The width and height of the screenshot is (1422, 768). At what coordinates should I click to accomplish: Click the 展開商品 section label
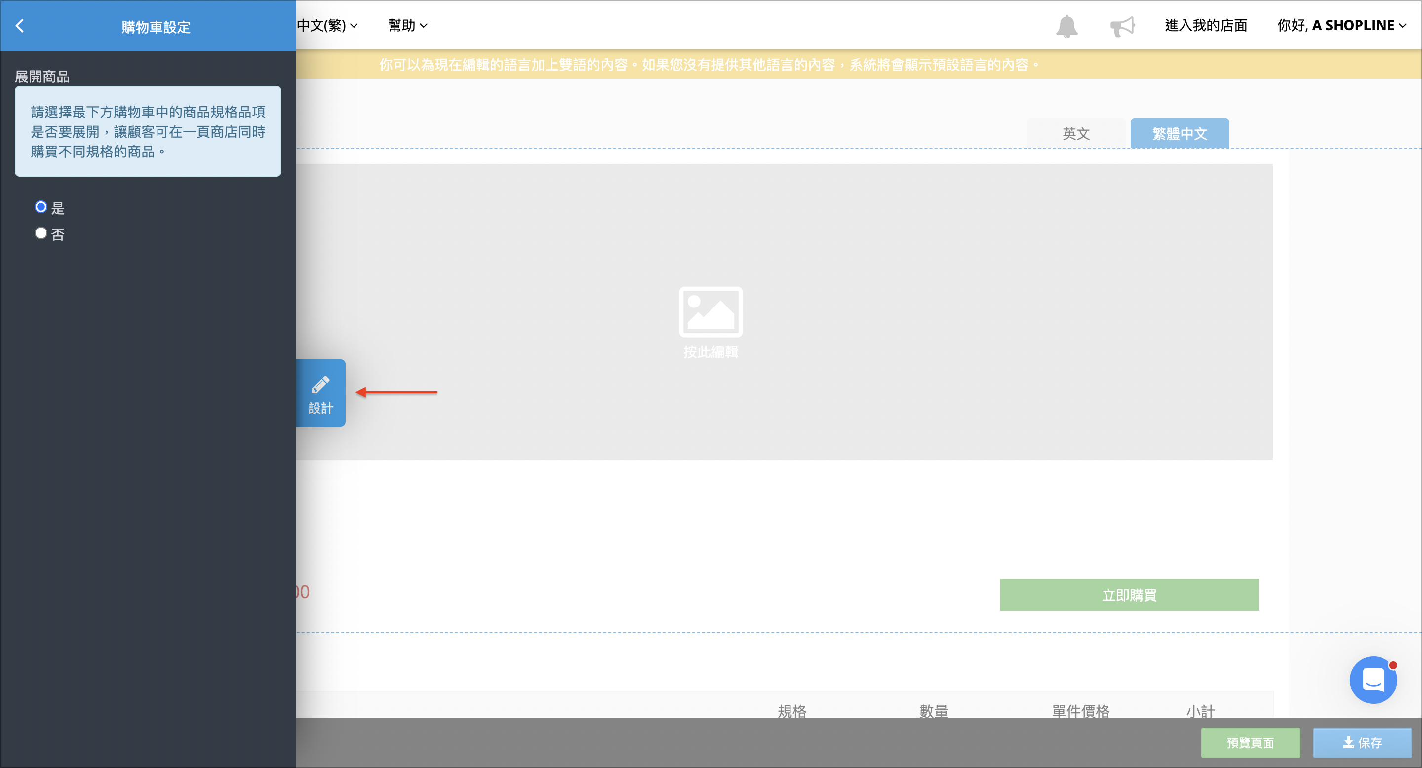42,77
